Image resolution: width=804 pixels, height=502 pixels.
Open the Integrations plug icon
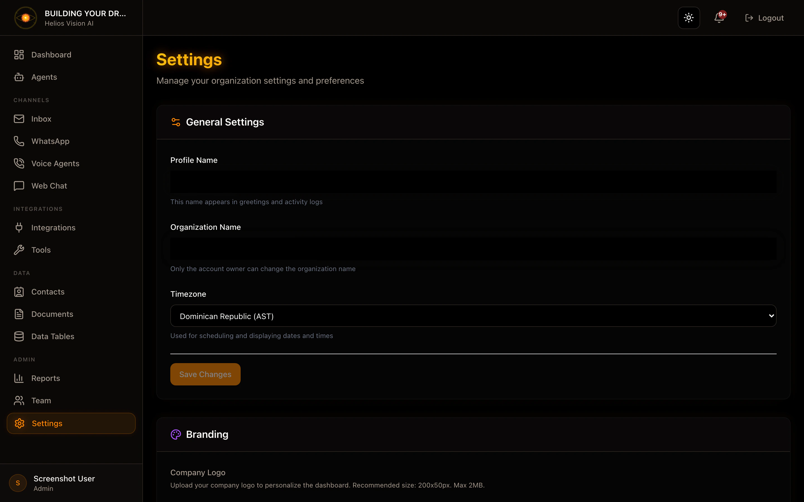tap(19, 227)
